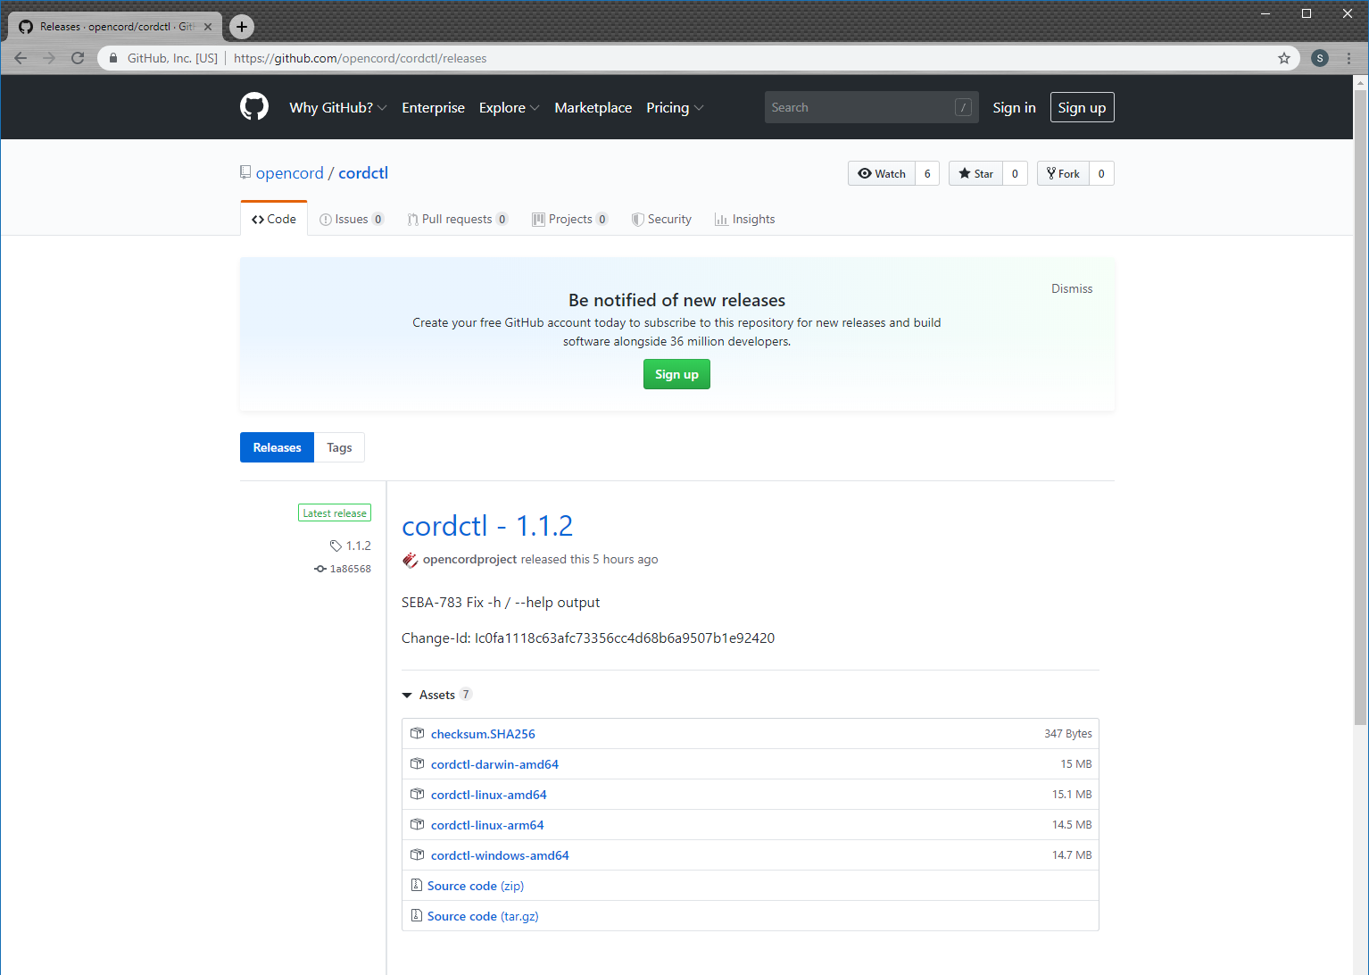Download Source code (zip)
Screen dimensions: 1369x975
click(476, 886)
